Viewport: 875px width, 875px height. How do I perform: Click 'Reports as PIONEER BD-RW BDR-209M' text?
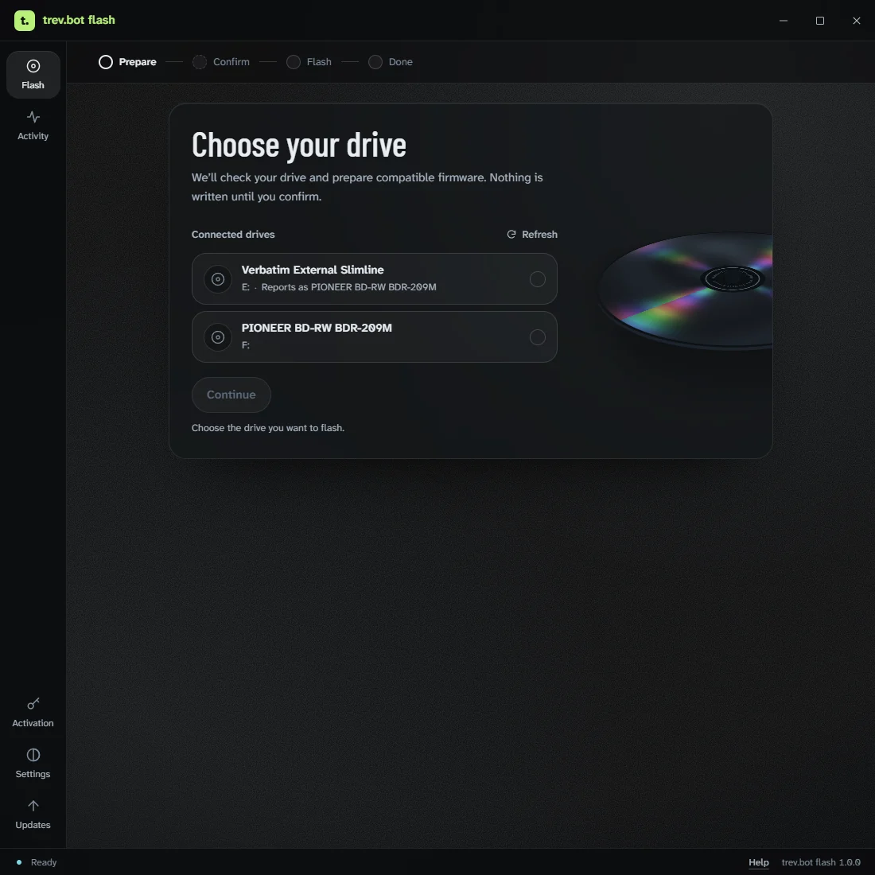[348, 287]
